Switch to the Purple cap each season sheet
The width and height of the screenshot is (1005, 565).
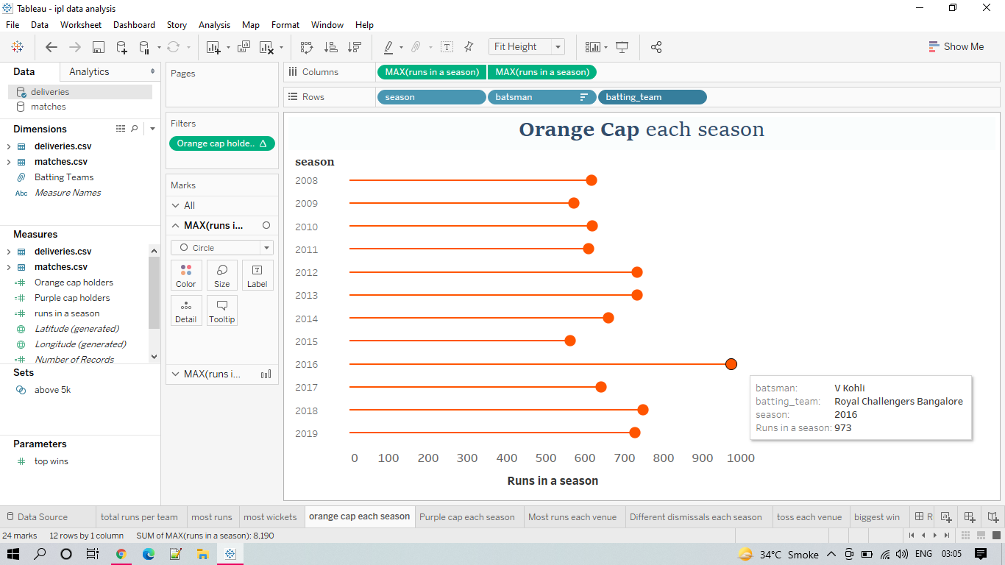coord(469,516)
